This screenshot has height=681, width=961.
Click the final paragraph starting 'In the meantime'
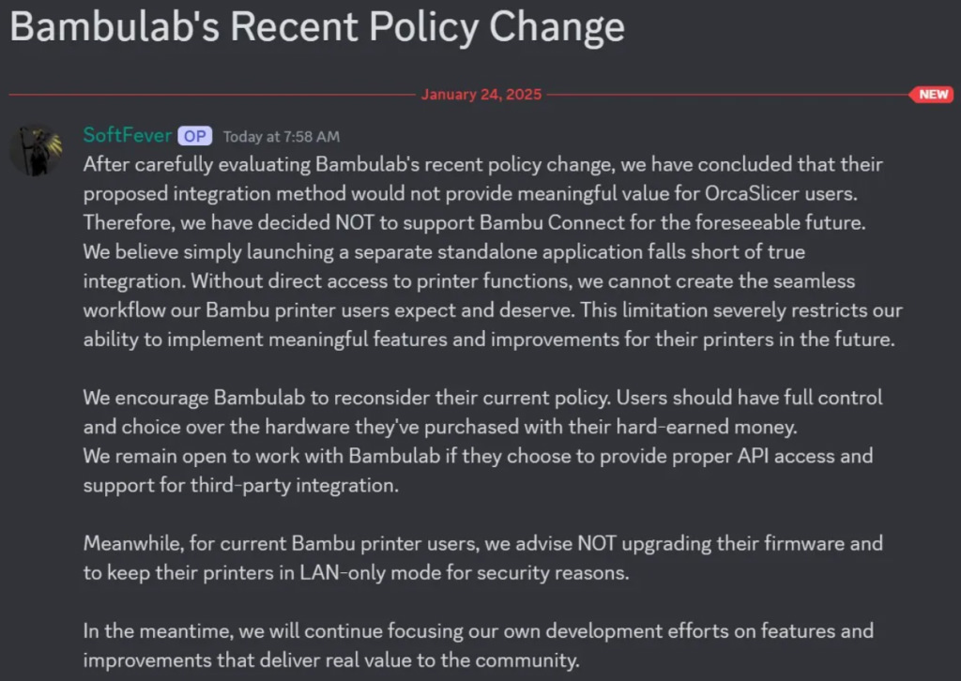click(x=479, y=645)
